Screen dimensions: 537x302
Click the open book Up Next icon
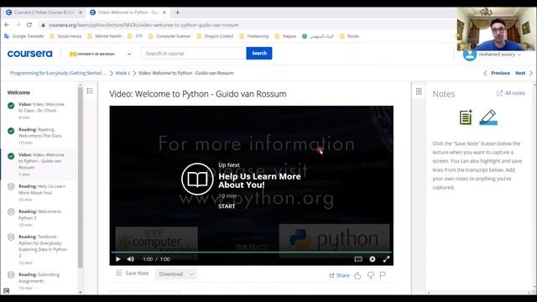click(197, 179)
